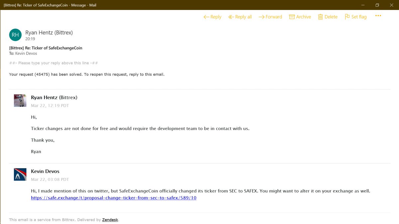Click the Delete trash can icon
Screen dimensions: 399x224
[321, 17]
